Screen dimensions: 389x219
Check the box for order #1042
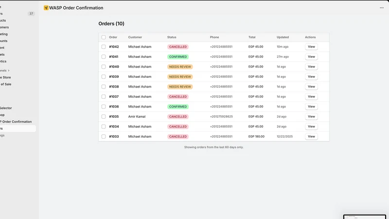click(x=104, y=47)
